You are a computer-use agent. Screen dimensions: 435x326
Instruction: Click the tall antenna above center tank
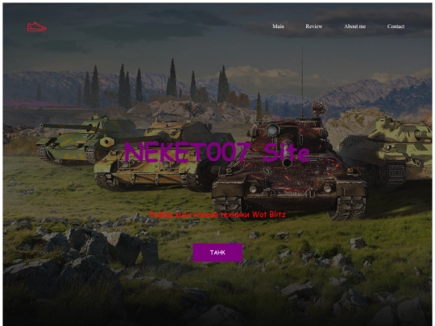pos(302,82)
